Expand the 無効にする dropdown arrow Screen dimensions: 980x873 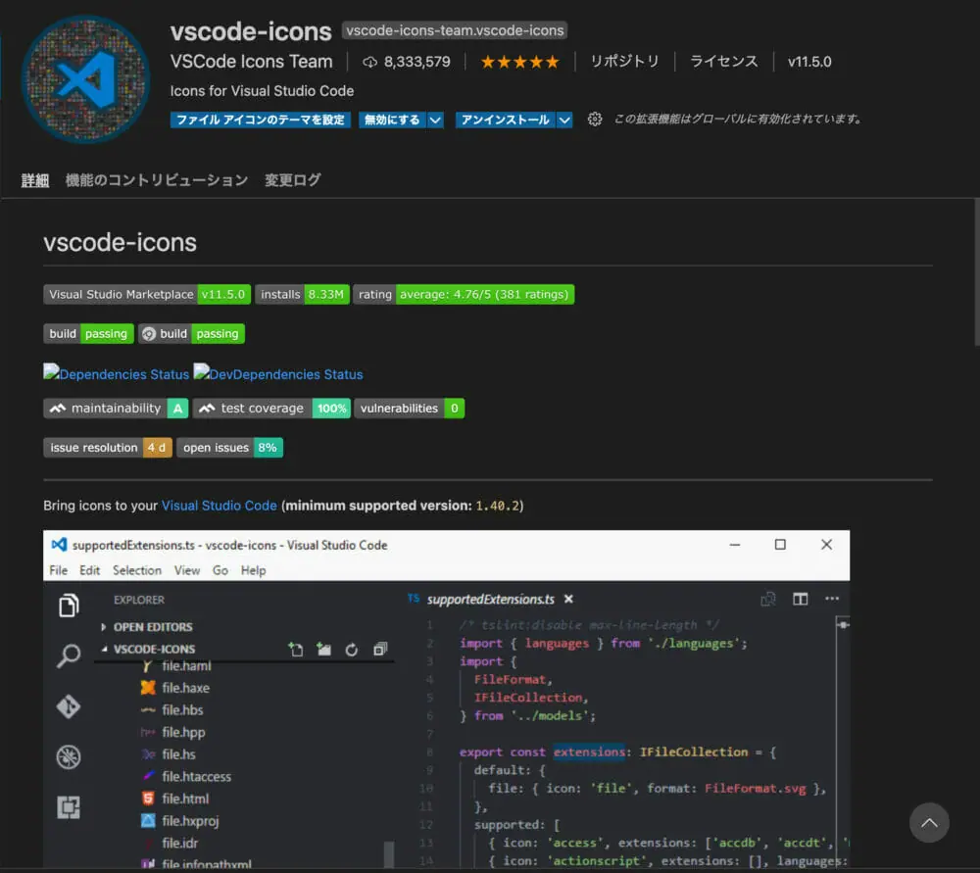(436, 121)
